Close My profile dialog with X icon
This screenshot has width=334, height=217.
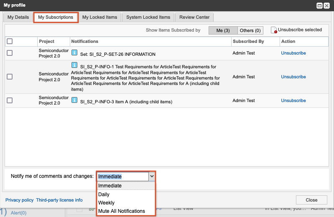(x=327, y=5)
